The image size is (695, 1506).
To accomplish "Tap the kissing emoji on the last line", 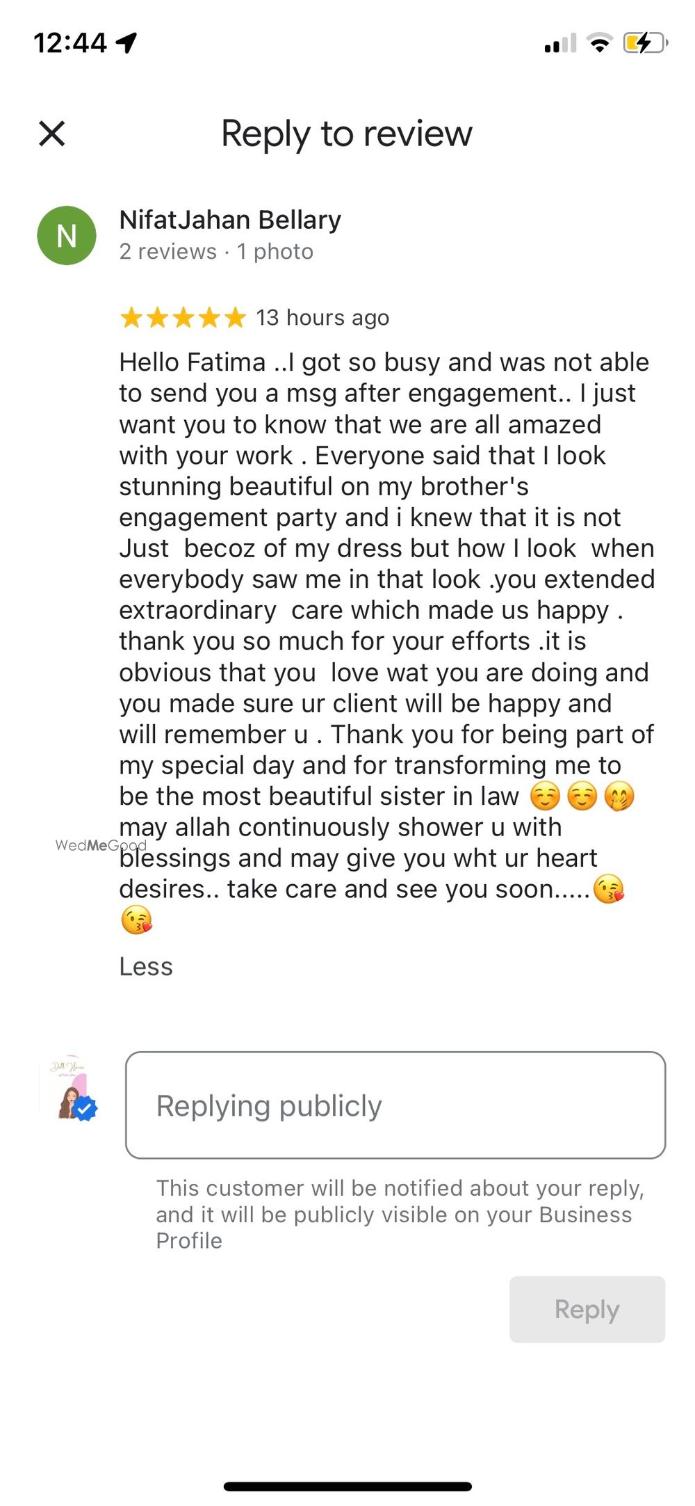I will point(137,920).
